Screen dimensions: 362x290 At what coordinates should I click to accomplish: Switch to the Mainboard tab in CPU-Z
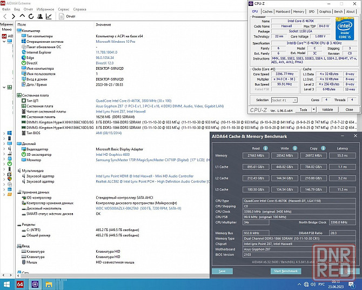283,11
